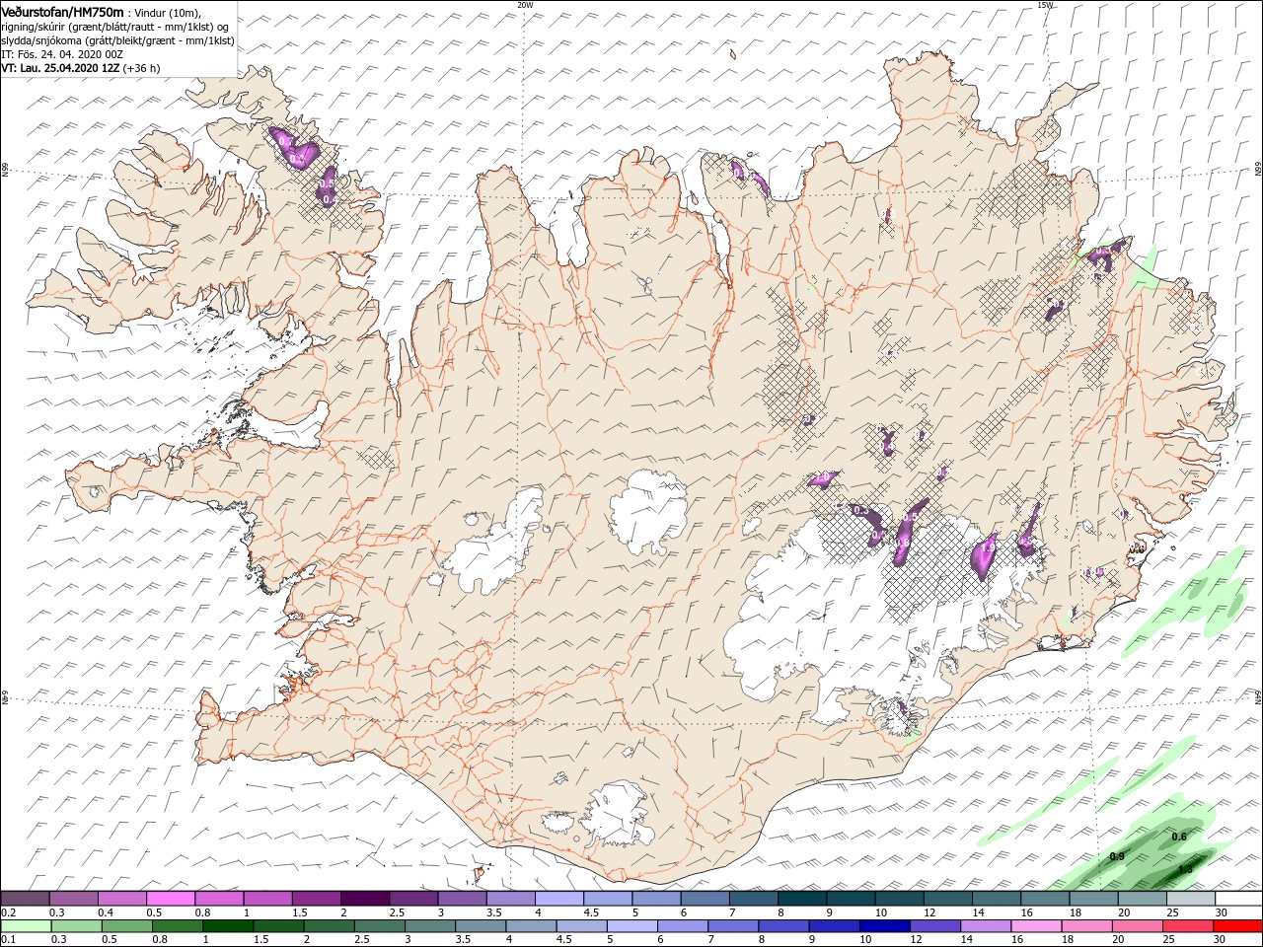Click the '0.2' label on the snow scale
Viewport: 1263px width, 947px height.
tap(8, 912)
